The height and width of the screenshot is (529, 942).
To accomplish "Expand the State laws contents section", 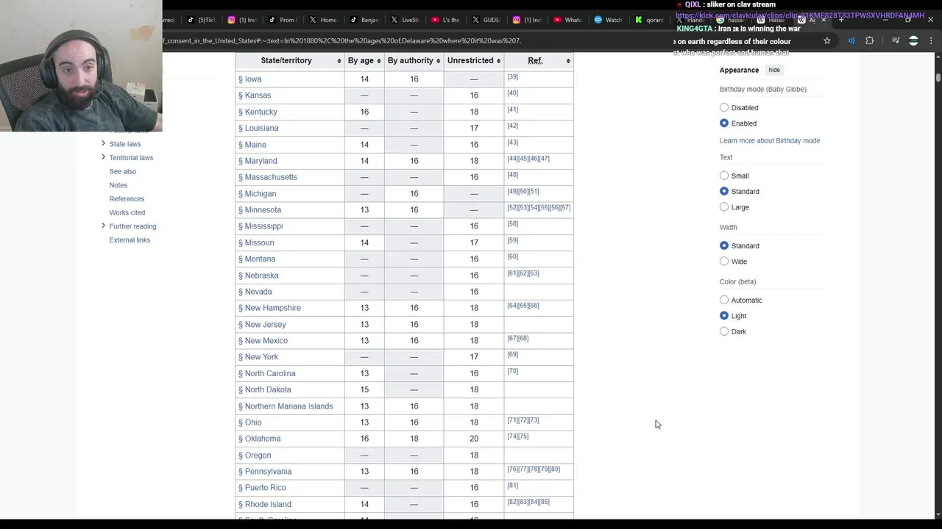I will coord(103,144).
